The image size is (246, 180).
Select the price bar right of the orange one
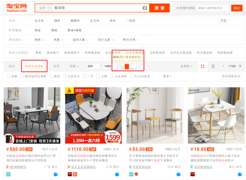click(131, 66)
